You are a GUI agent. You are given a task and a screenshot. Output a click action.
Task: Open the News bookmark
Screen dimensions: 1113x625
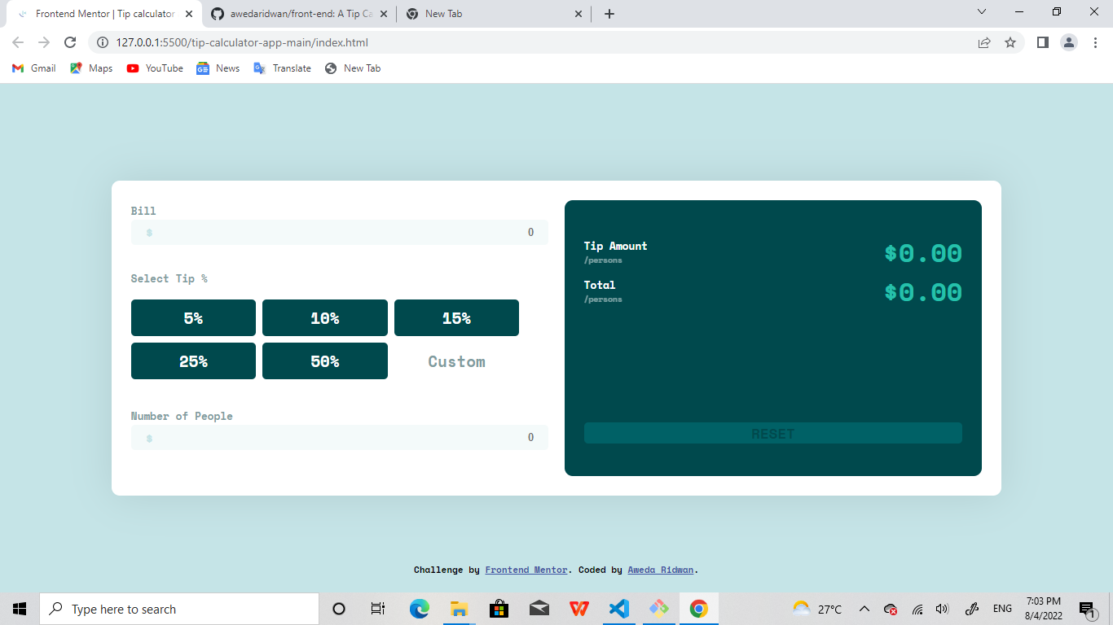pos(218,68)
